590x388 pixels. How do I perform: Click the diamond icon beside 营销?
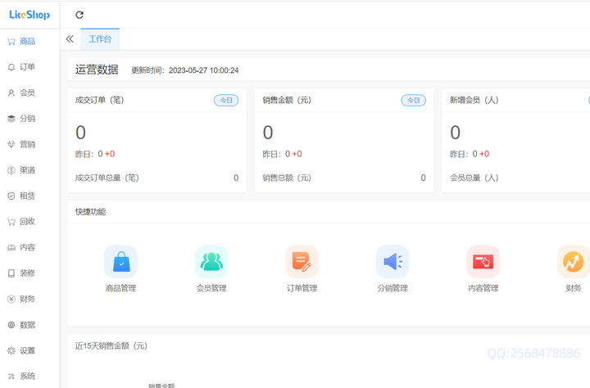[11, 144]
